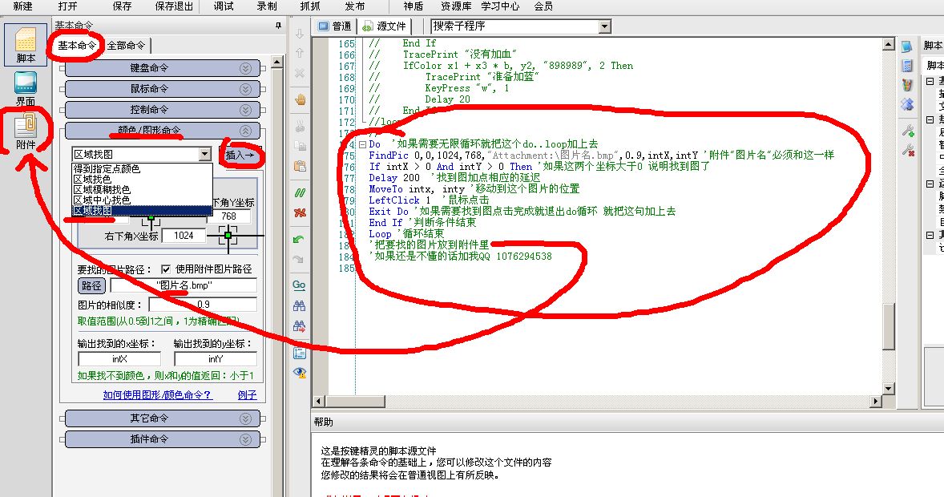Switch to the 界面 interface view

[26, 88]
